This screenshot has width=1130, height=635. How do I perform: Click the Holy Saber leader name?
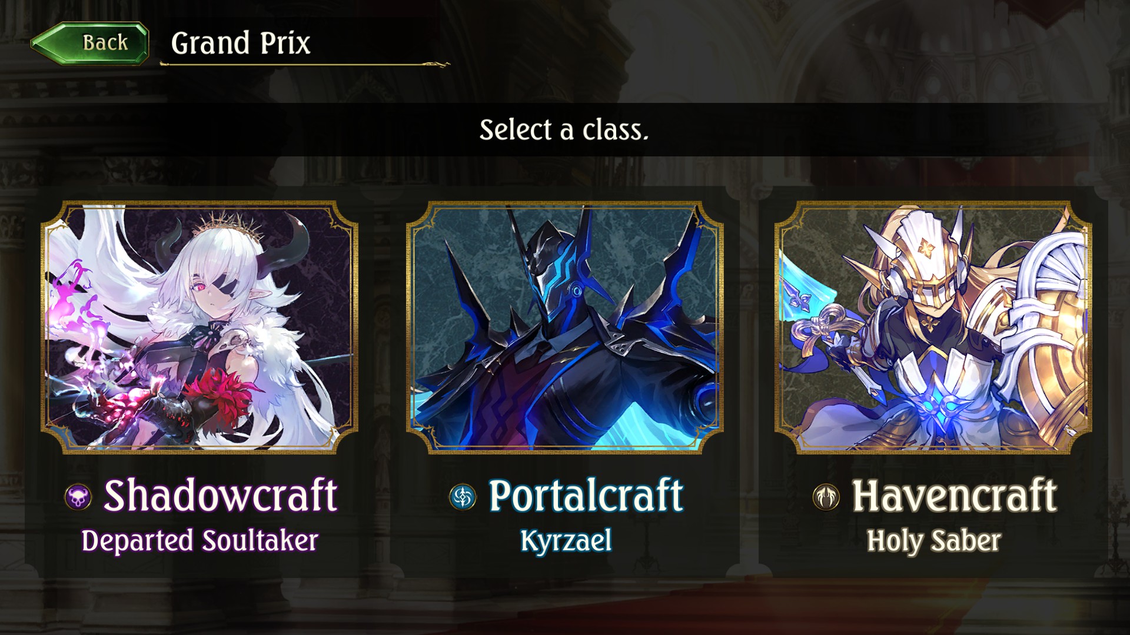coord(933,541)
